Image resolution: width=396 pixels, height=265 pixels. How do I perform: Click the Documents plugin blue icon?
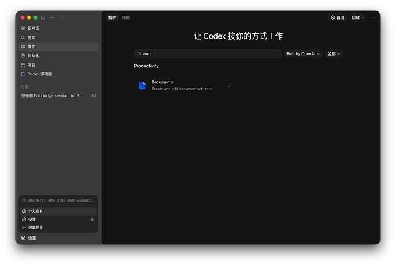(x=142, y=86)
